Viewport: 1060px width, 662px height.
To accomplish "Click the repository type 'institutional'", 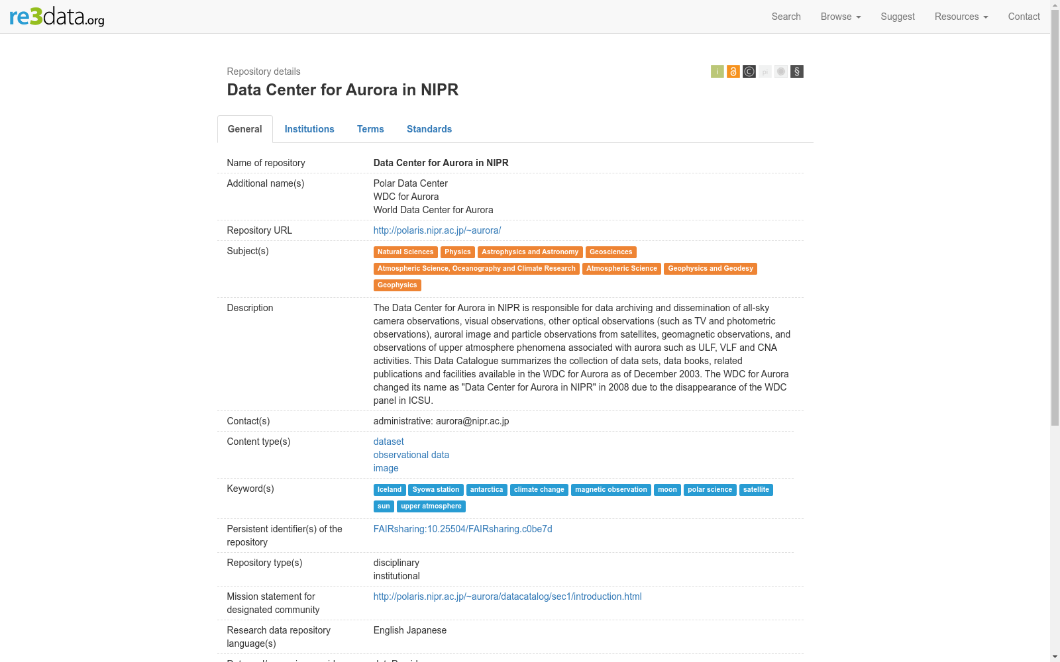I will pos(397,576).
